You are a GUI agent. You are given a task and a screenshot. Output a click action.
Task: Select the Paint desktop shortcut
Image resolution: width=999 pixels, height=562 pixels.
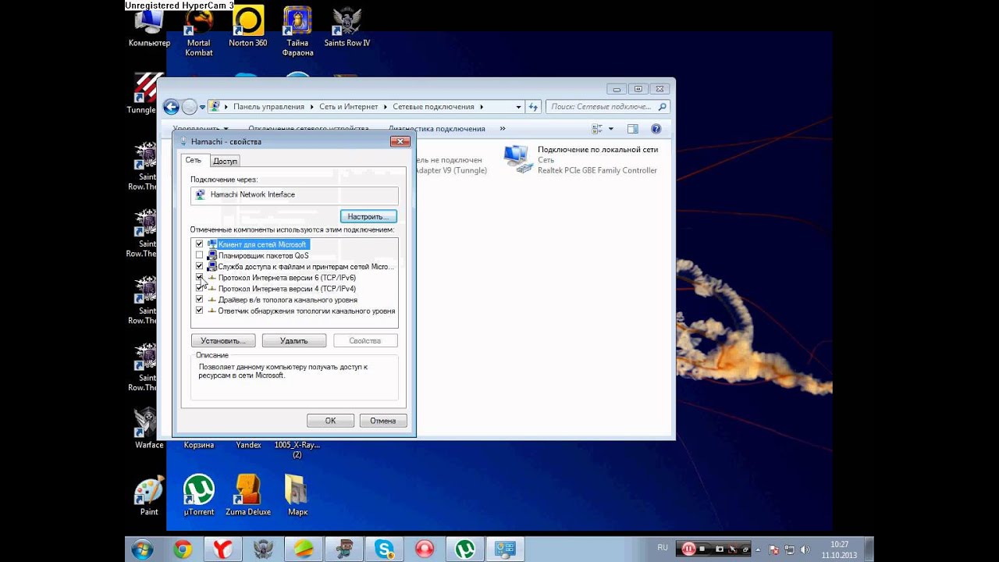point(149,495)
